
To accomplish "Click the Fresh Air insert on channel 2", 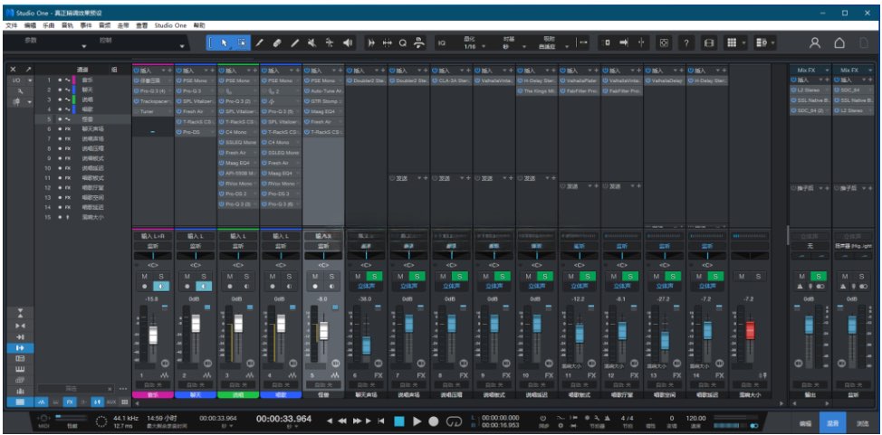I will click(196, 111).
